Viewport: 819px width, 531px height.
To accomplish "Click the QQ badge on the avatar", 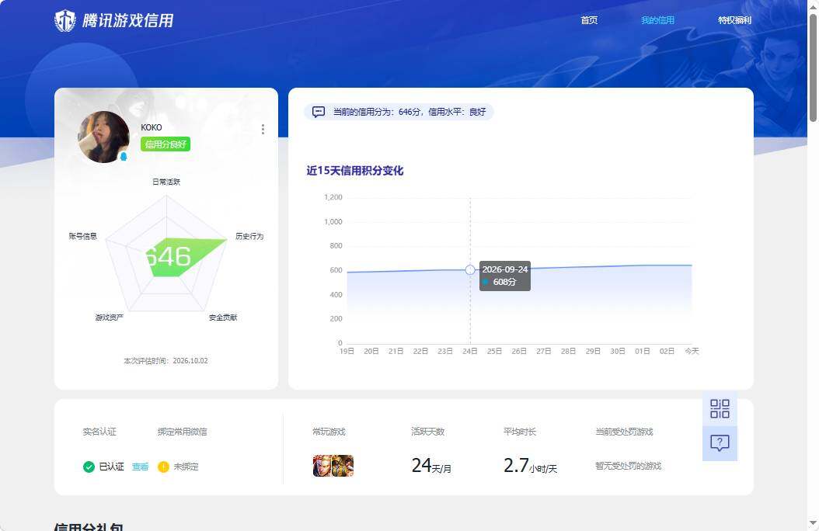I will point(124,156).
